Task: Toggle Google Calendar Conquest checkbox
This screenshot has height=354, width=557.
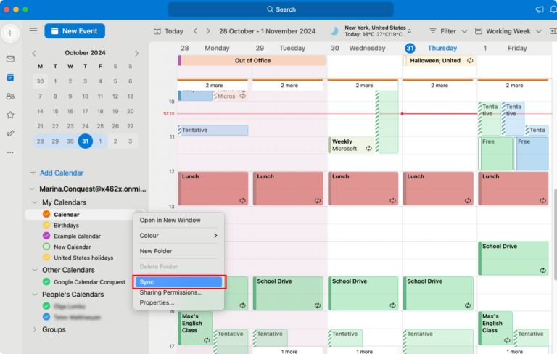Action: click(47, 281)
